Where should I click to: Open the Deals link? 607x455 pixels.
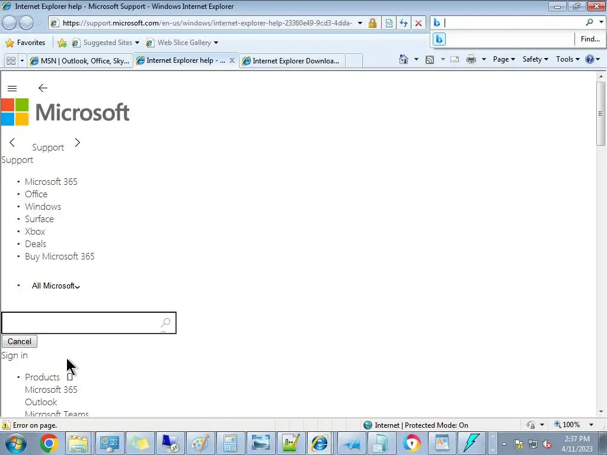click(x=35, y=243)
